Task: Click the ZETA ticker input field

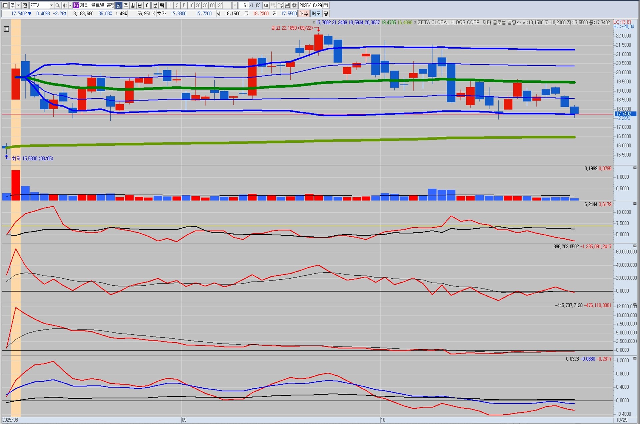Action: pos(39,5)
